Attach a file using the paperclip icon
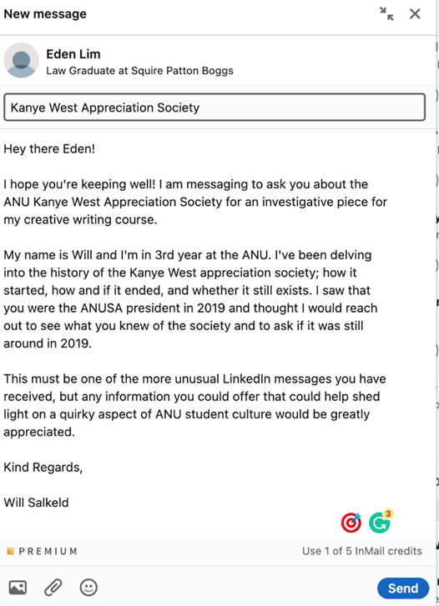Screen dimensions: 439x606 point(53,588)
